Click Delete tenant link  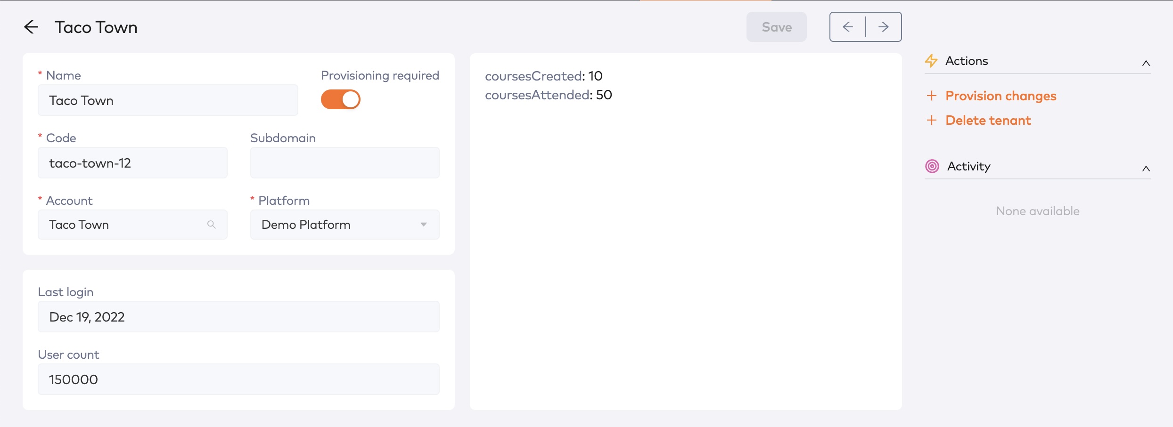click(x=988, y=121)
